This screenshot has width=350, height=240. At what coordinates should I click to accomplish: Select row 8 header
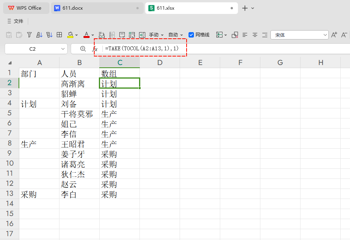tap(9, 143)
